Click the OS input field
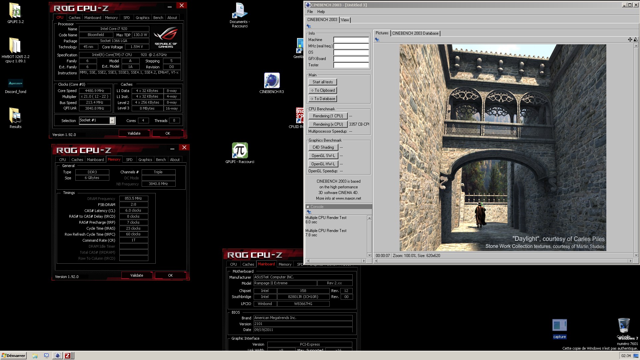 pos(351,52)
